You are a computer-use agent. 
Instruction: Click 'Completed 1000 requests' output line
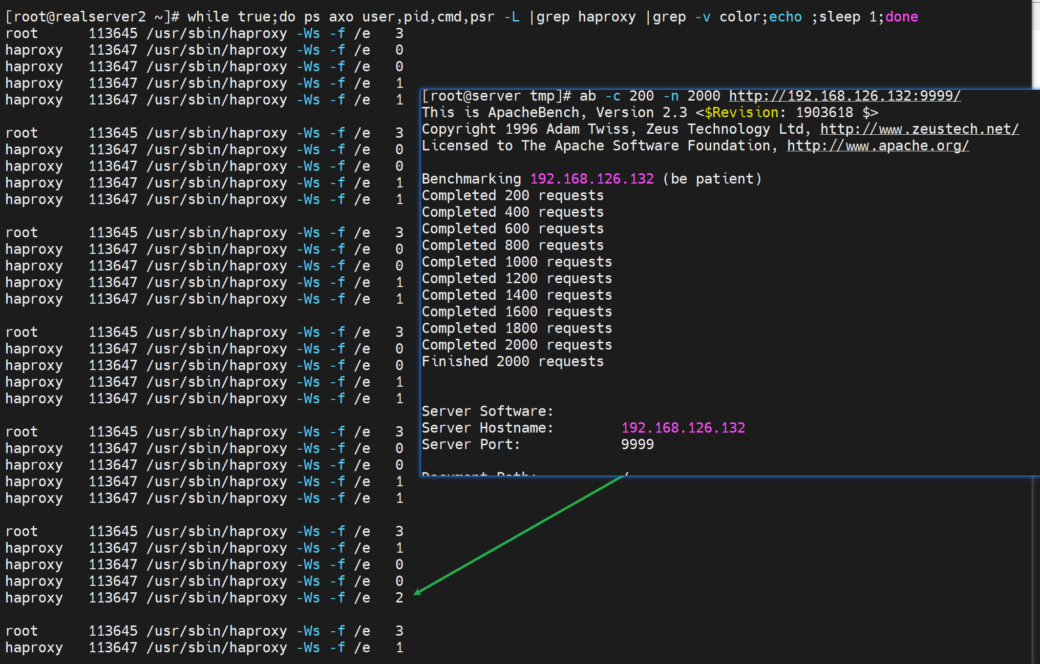[x=516, y=262]
